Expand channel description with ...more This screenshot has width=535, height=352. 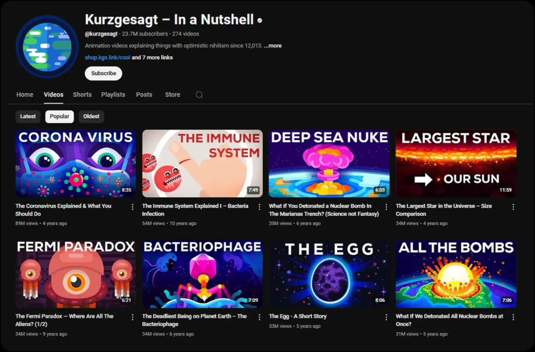tap(273, 46)
